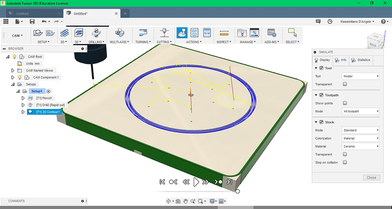This screenshot has height=209, width=392.
Task: Switch to the first Untitled document tab
Action: [34, 13]
